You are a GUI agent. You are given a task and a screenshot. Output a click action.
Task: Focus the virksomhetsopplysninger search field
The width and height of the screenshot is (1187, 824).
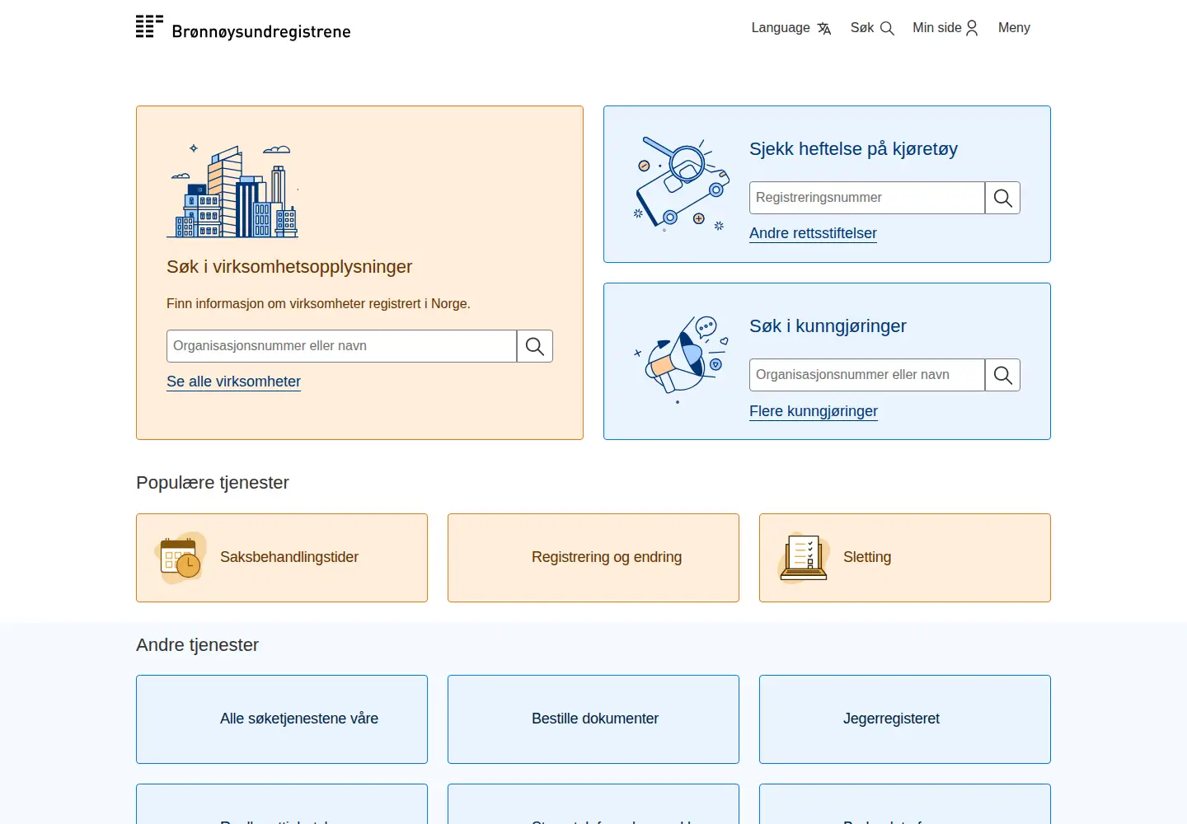(x=341, y=346)
